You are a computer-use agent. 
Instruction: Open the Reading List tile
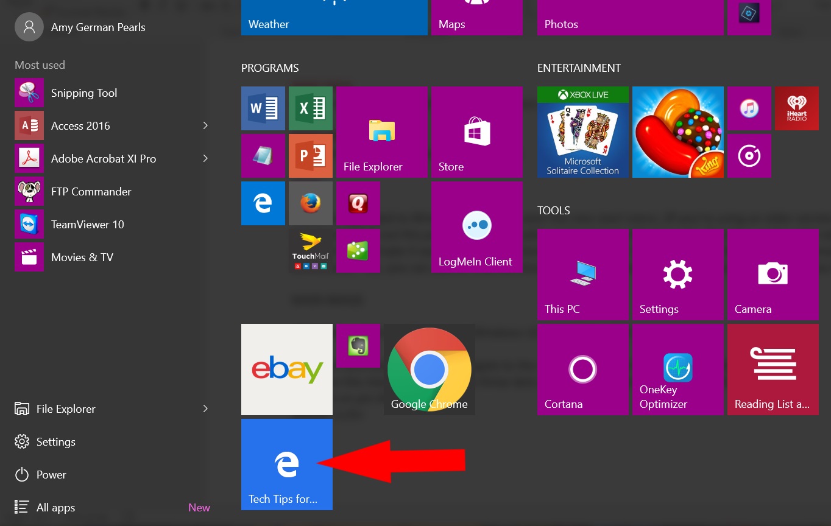coord(773,370)
